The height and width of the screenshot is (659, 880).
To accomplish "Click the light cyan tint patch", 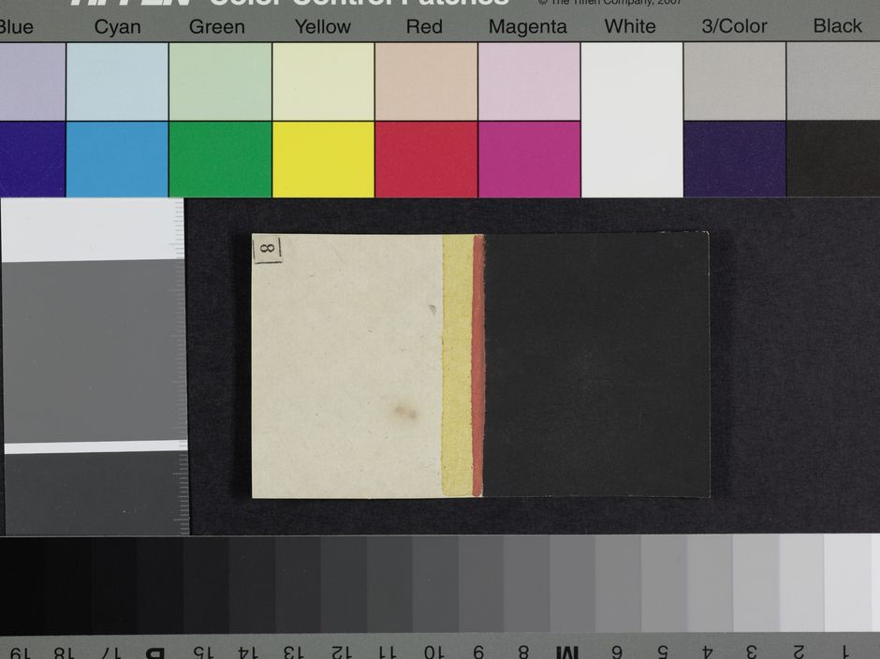I will (x=117, y=82).
